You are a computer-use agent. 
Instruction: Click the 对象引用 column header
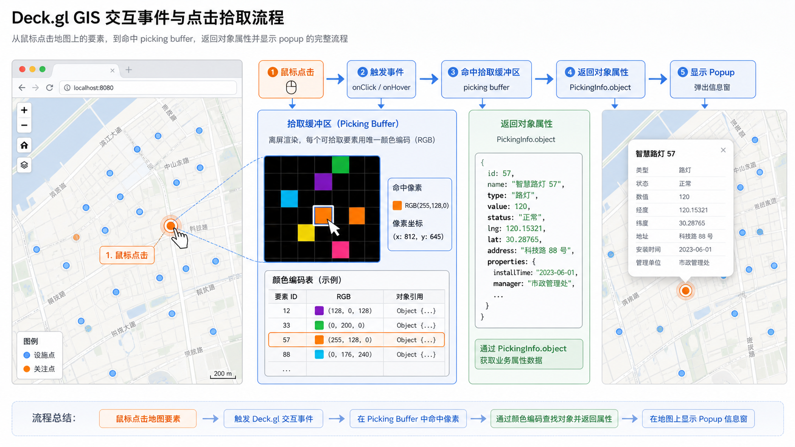(x=409, y=296)
